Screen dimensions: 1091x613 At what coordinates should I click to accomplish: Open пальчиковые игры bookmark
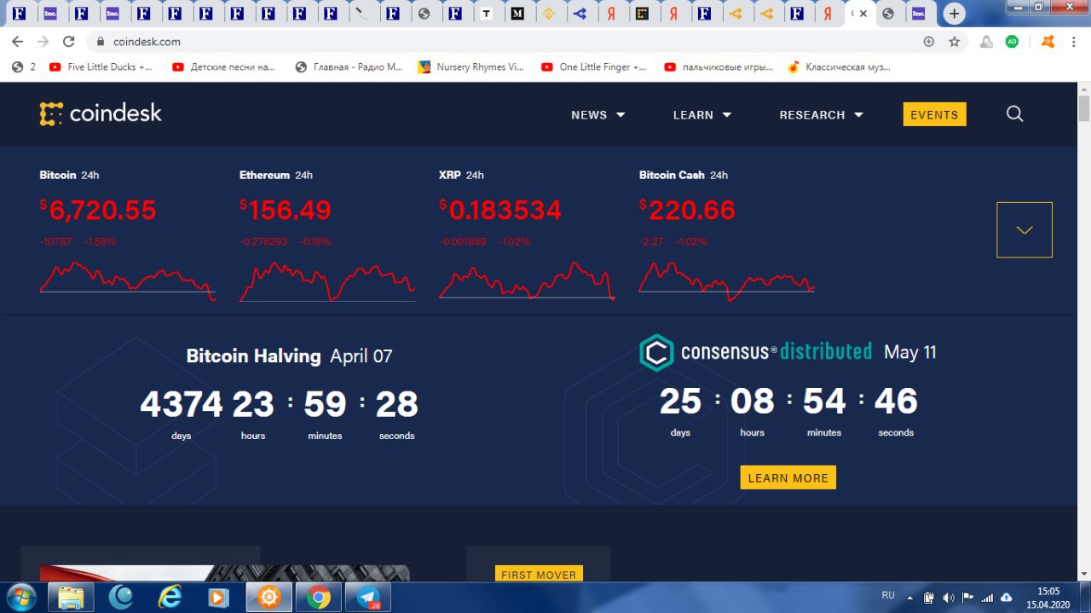[x=719, y=67]
